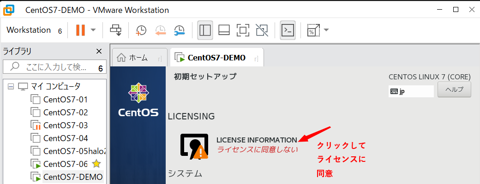The width and height of the screenshot is (480, 184).
Task: Open the power options dropdown arrow
Action: [x=93, y=30]
